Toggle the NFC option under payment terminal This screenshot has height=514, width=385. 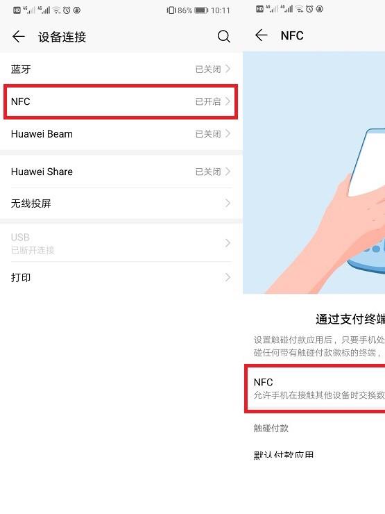pos(316,388)
